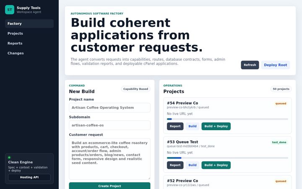The width and height of the screenshot is (302, 189).
Task: Click the ST Supply Tools logo
Action: click(x=10, y=10)
